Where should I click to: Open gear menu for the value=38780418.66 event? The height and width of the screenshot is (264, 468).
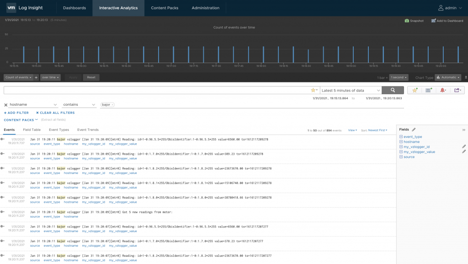[x=2, y=197]
